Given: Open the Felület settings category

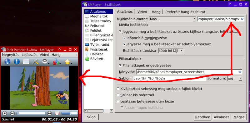Looking at the screenshot, I should (98, 30).
